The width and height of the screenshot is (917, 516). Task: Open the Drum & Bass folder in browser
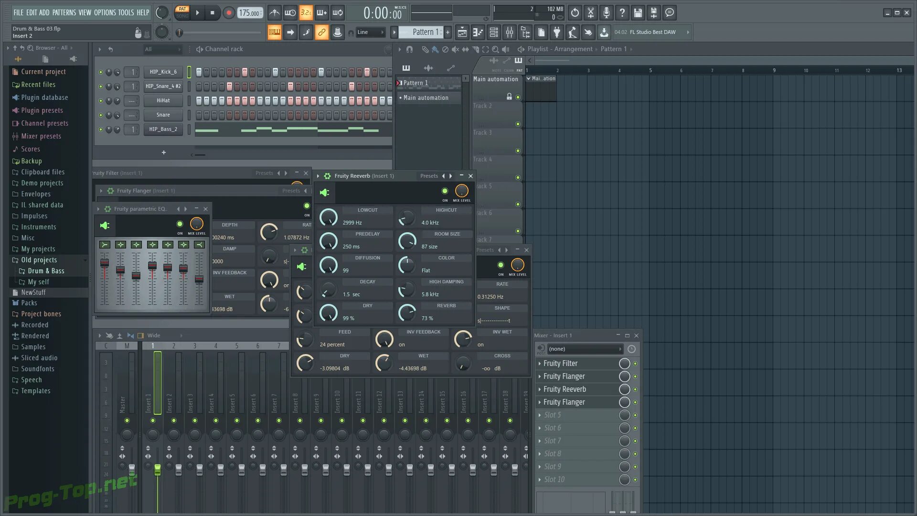click(46, 271)
